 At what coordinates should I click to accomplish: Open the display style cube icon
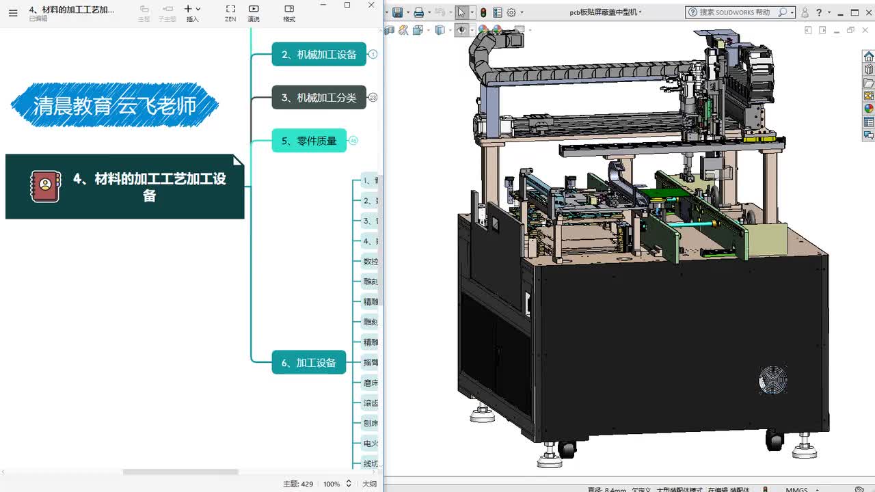click(440, 30)
